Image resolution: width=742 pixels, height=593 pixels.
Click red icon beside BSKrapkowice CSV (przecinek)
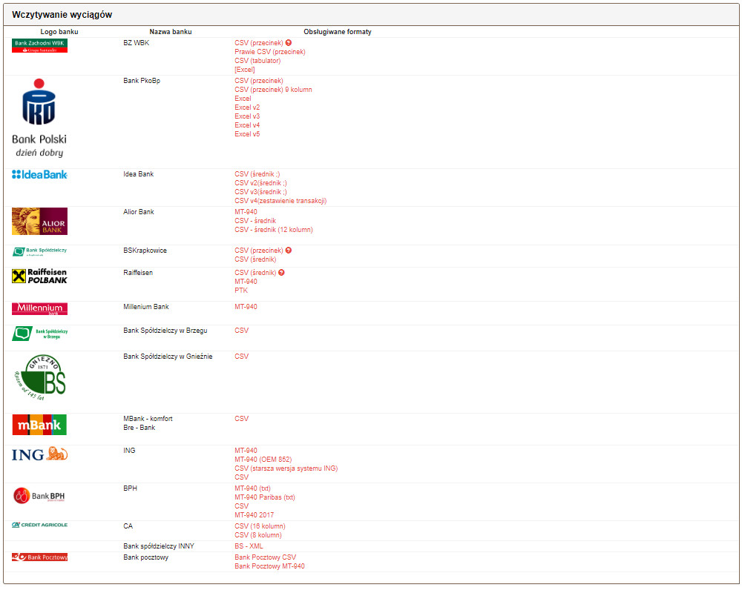[x=289, y=250]
